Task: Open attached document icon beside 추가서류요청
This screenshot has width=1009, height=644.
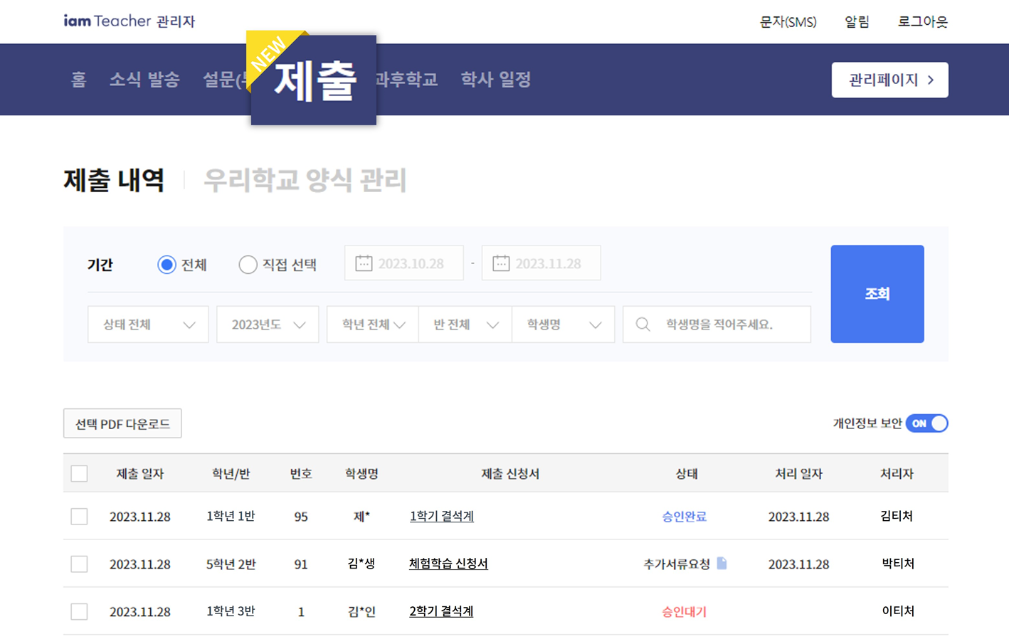Action: click(x=722, y=563)
